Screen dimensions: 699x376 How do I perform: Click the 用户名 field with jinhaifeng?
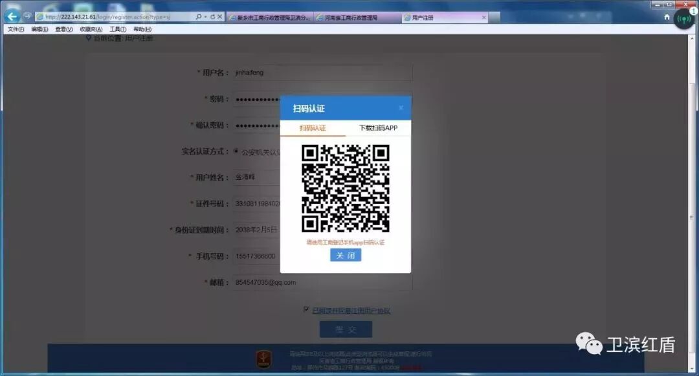click(x=322, y=72)
